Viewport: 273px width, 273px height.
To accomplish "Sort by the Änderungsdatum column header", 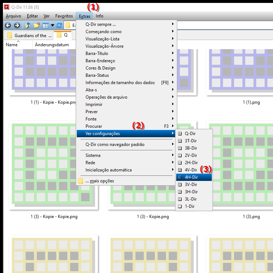I will coord(54,45).
